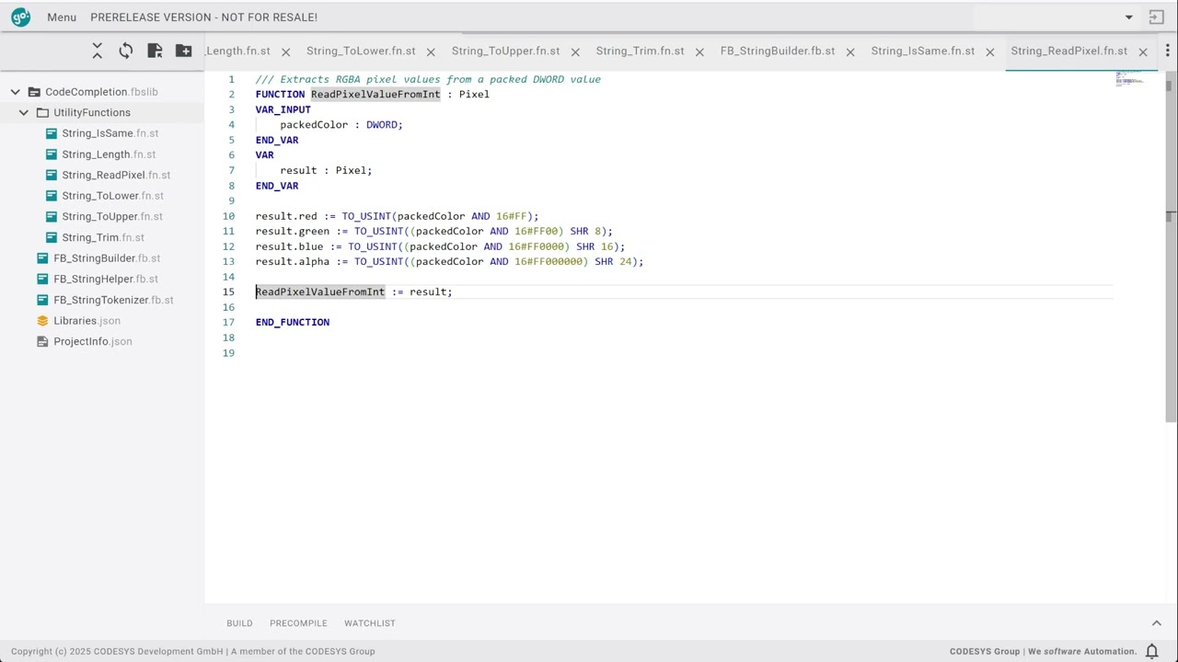1178x662 pixels.
Task: Close the String_IsSame.fn.st tab
Action: [x=990, y=52]
